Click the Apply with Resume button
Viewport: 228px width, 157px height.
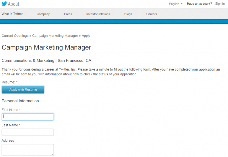(23, 90)
